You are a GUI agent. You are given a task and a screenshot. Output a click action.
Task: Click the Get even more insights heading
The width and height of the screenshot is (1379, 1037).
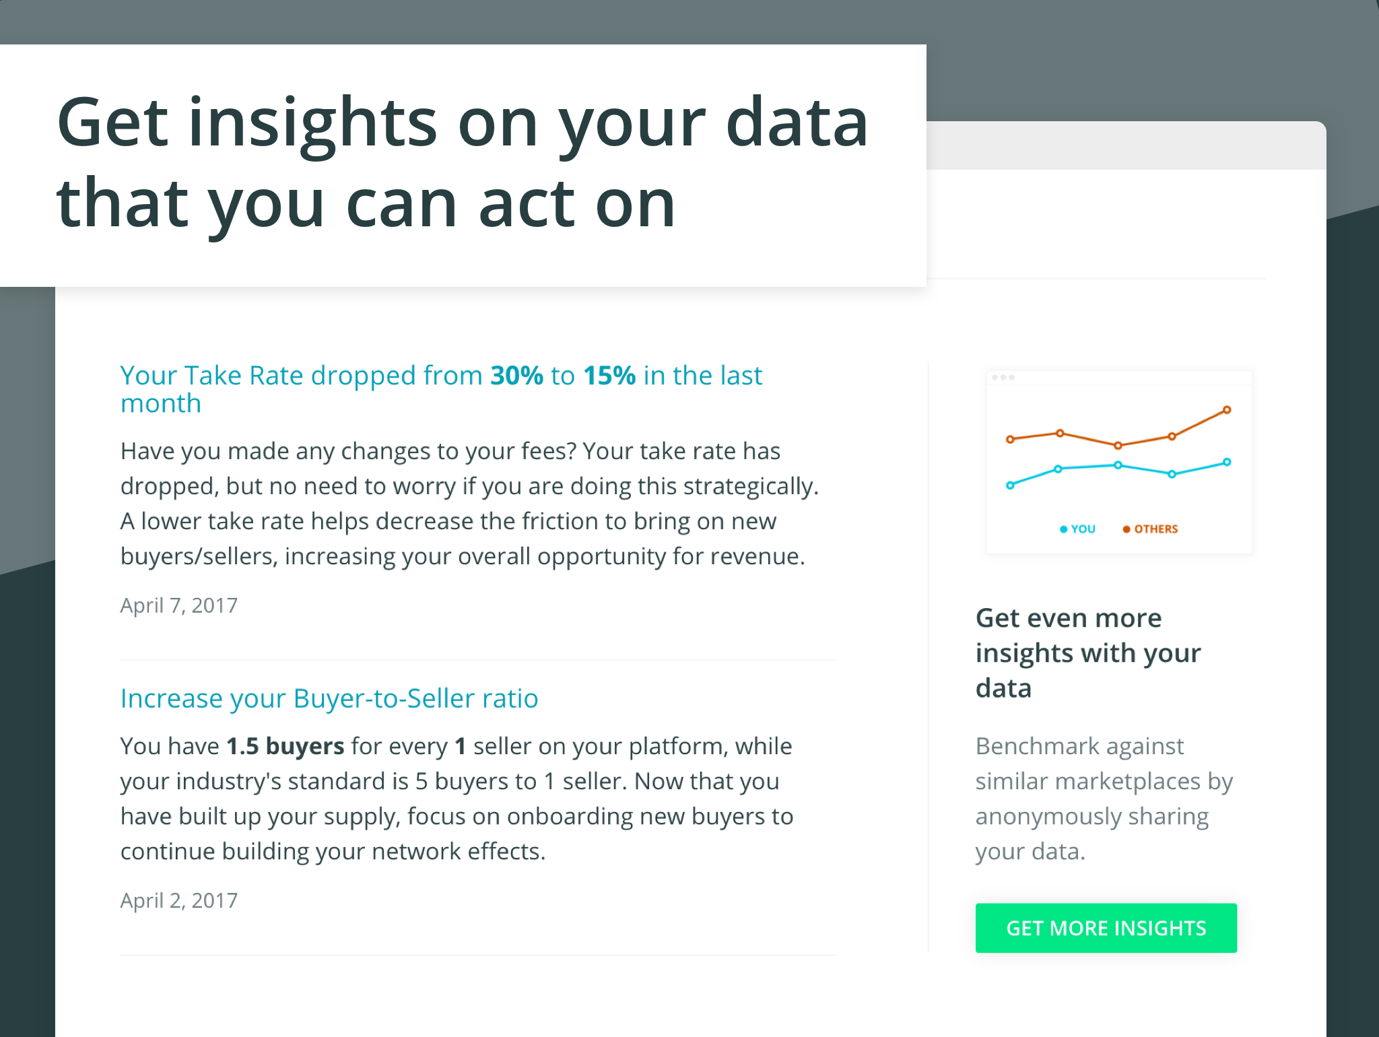(1088, 653)
